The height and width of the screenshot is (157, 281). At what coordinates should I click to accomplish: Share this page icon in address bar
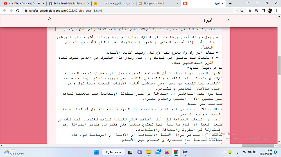pyautogui.click(x=235, y=11)
